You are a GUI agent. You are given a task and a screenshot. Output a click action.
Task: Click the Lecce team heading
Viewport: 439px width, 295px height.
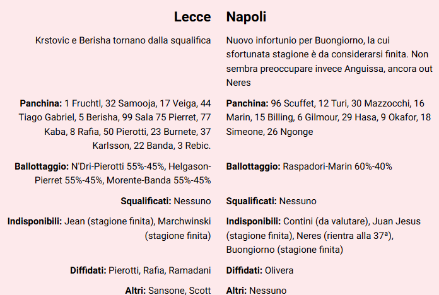point(192,17)
